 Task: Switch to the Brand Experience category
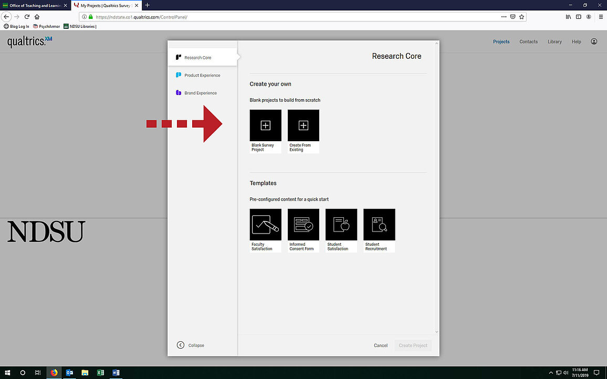pos(200,93)
